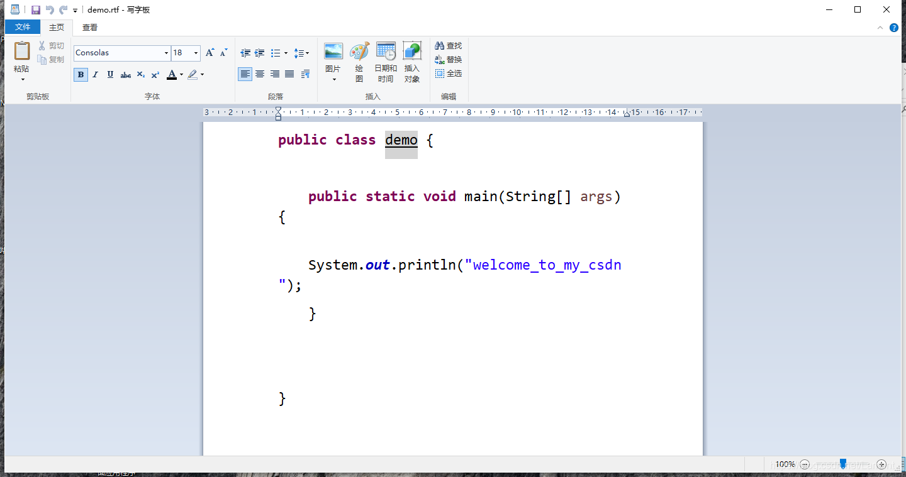Toggle strikethrough formatting
The width and height of the screenshot is (906, 477).
click(126, 75)
